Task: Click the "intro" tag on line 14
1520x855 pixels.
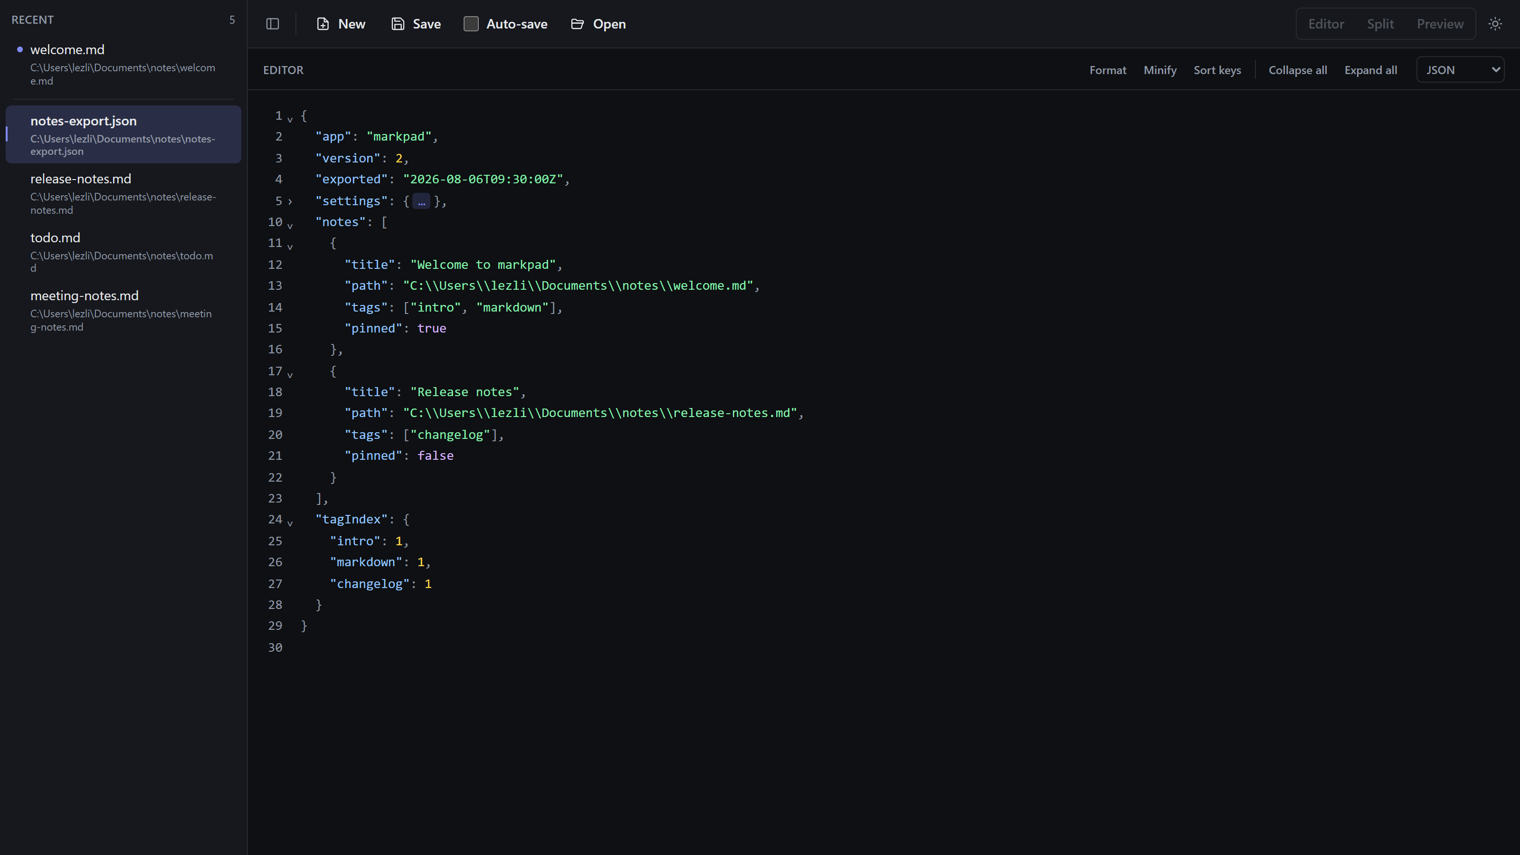Action: coord(436,307)
